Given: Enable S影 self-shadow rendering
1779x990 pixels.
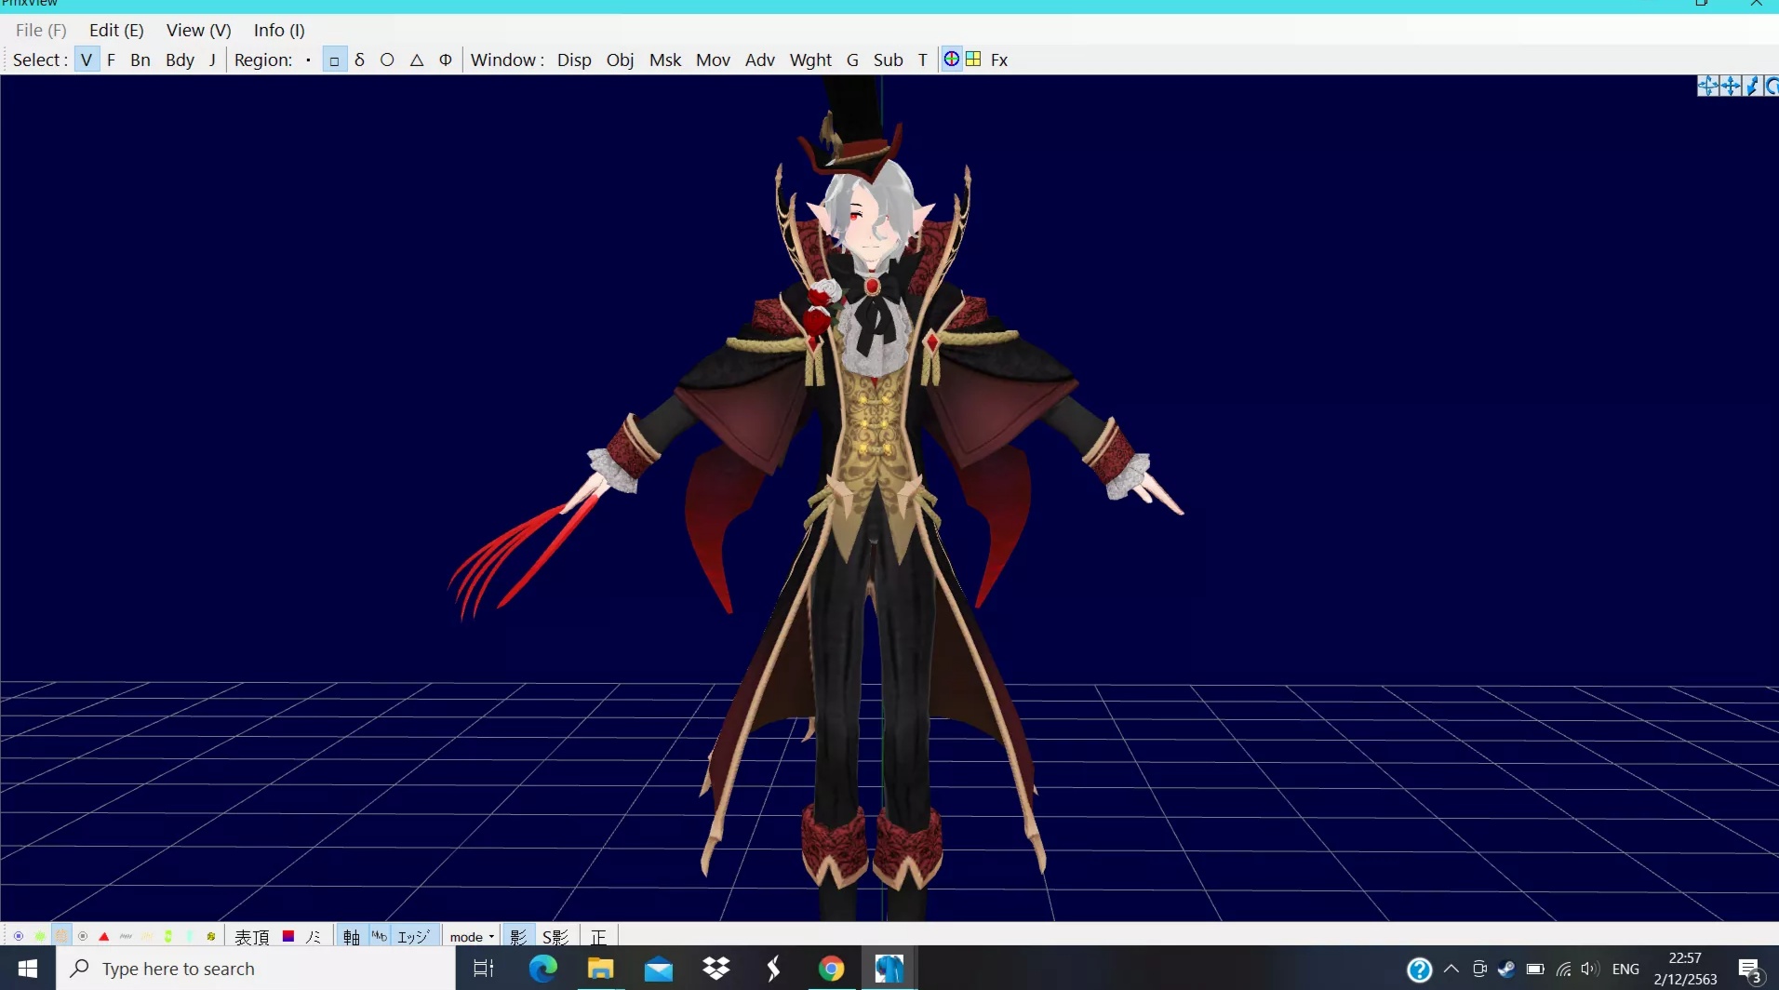Looking at the screenshot, I should (x=554, y=936).
